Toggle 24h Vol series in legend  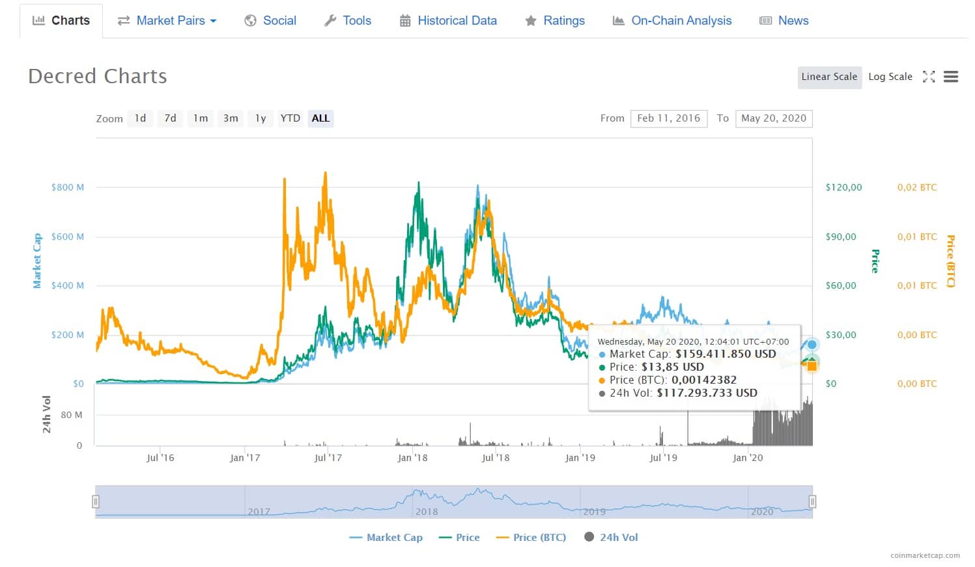point(612,538)
